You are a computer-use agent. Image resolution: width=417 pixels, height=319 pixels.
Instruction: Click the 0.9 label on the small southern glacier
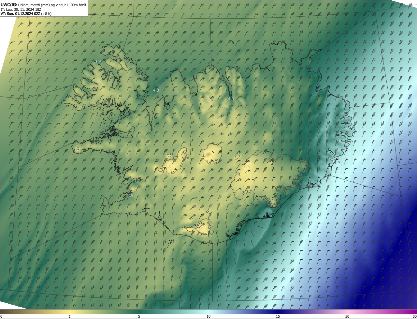(x=200, y=229)
